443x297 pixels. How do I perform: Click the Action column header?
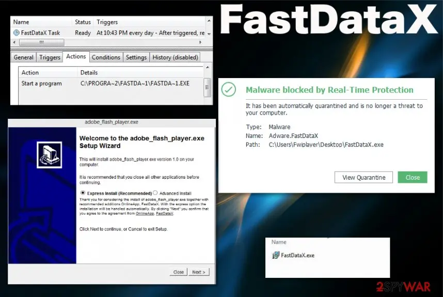(48, 73)
